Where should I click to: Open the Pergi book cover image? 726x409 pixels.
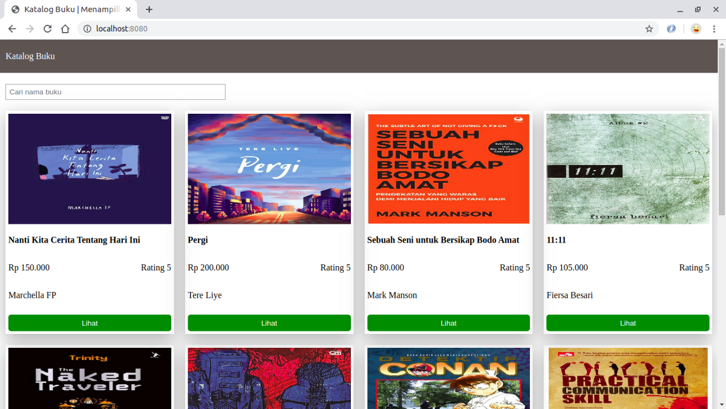[269, 169]
